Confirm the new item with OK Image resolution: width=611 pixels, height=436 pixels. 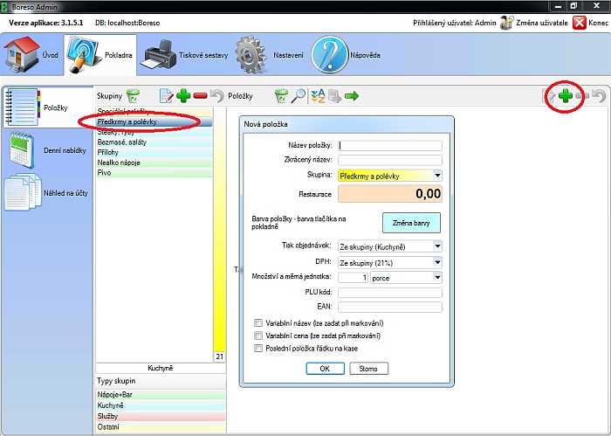[325, 369]
